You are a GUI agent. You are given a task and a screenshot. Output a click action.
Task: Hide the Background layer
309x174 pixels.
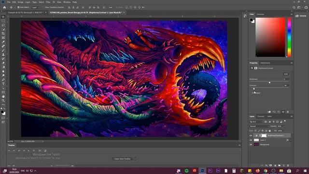pyautogui.click(x=251, y=145)
